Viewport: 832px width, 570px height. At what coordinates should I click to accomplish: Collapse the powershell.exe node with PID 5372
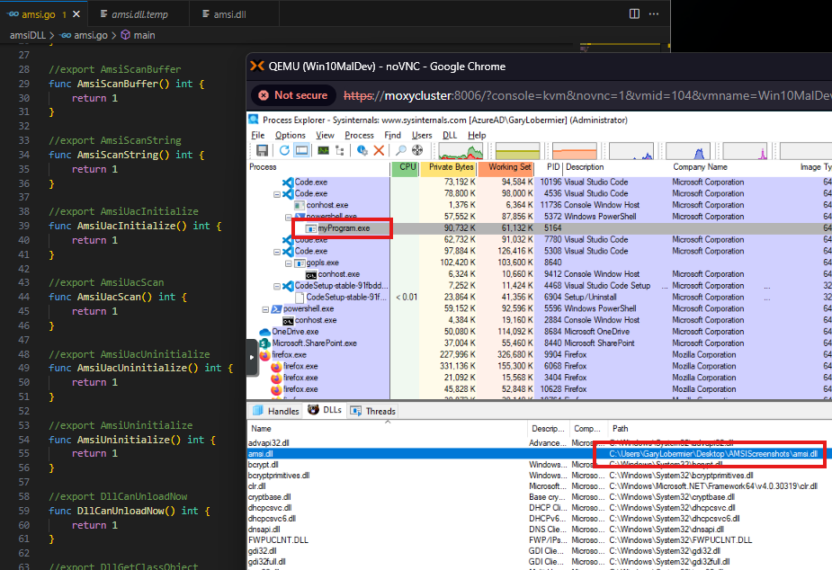(288, 217)
